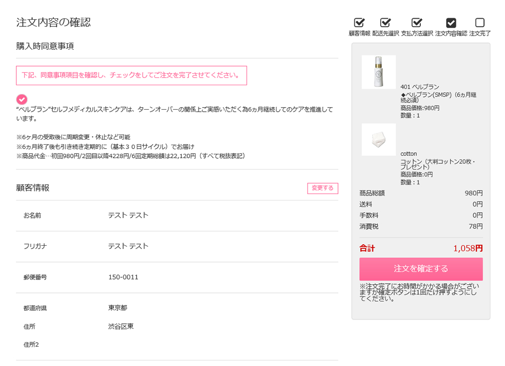Open the ベルブラン bottle product image

(379, 72)
